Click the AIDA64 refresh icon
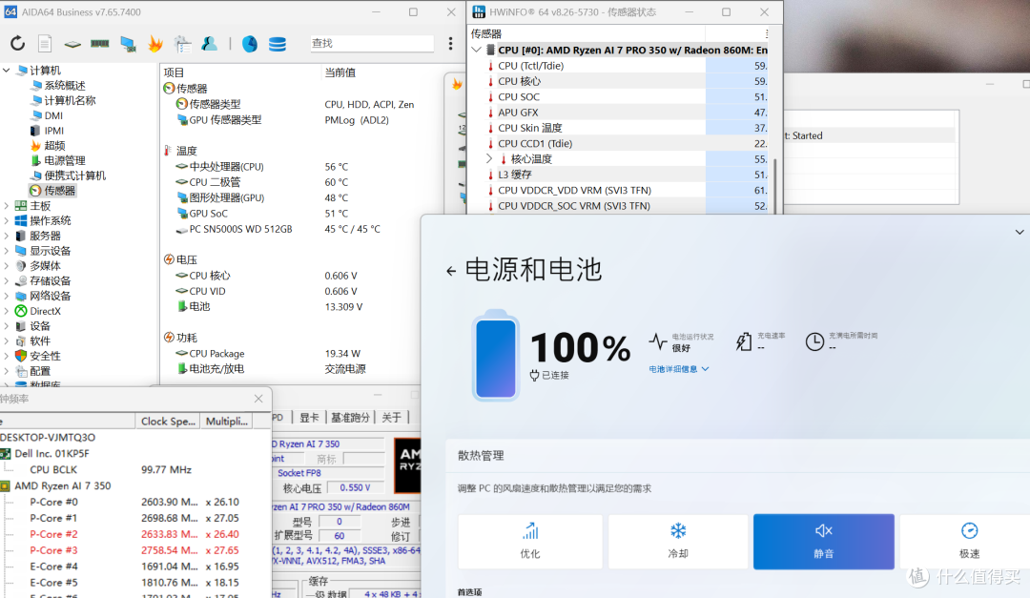This screenshot has height=598, width=1030. (18, 43)
